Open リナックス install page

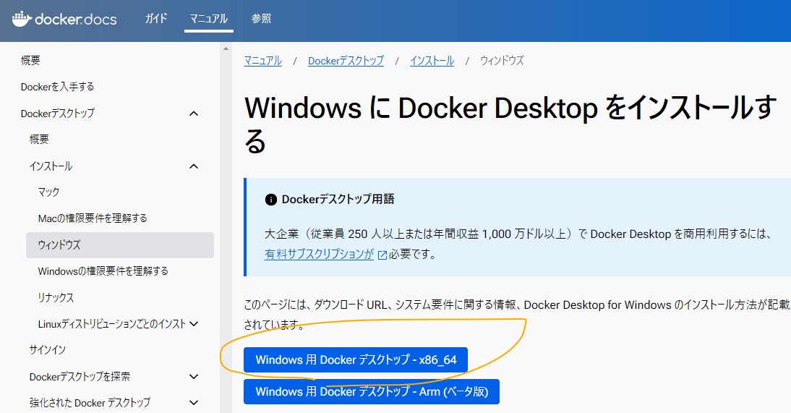pos(56,297)
